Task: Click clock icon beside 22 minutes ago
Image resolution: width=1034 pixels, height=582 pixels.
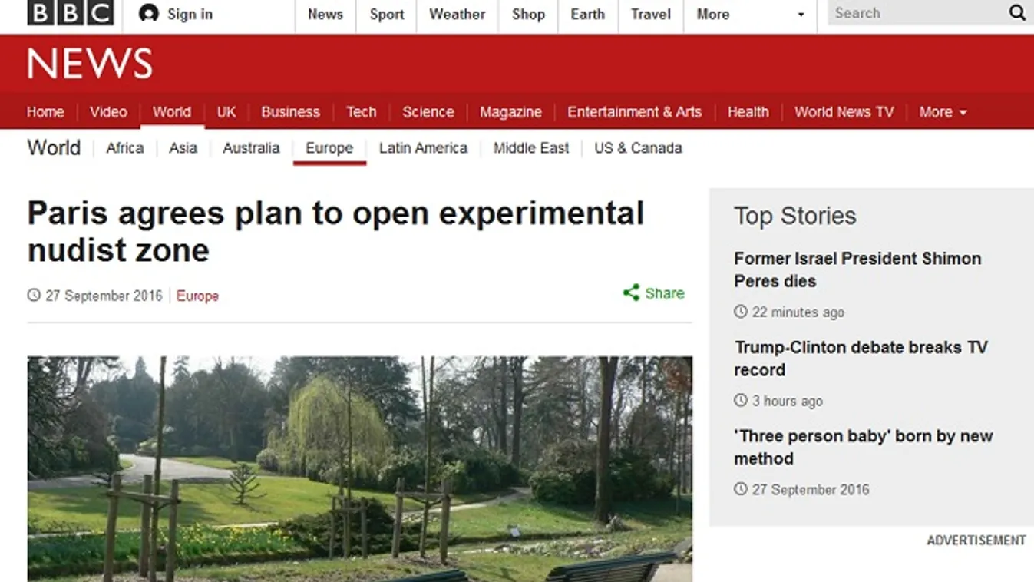Action: coord(740,312)
